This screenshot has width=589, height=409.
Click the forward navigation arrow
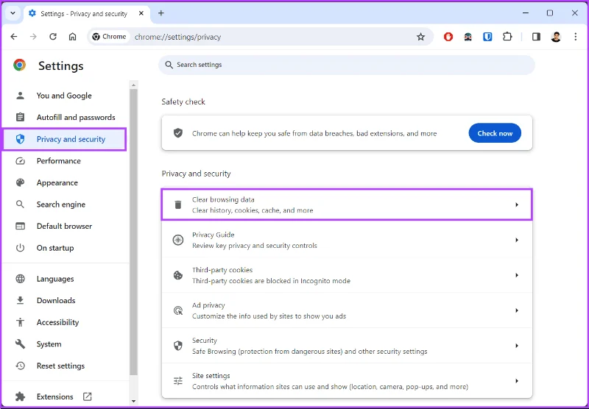pos(33,36)
